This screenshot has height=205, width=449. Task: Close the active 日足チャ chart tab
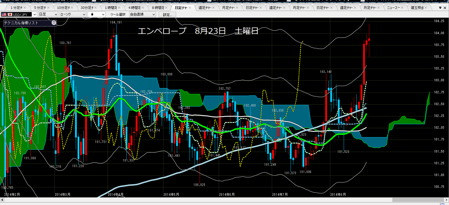(x=190, y=8)
